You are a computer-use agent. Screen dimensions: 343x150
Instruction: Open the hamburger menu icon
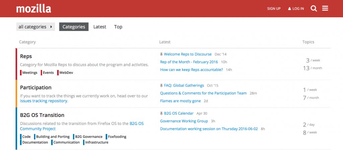[325, 9]
